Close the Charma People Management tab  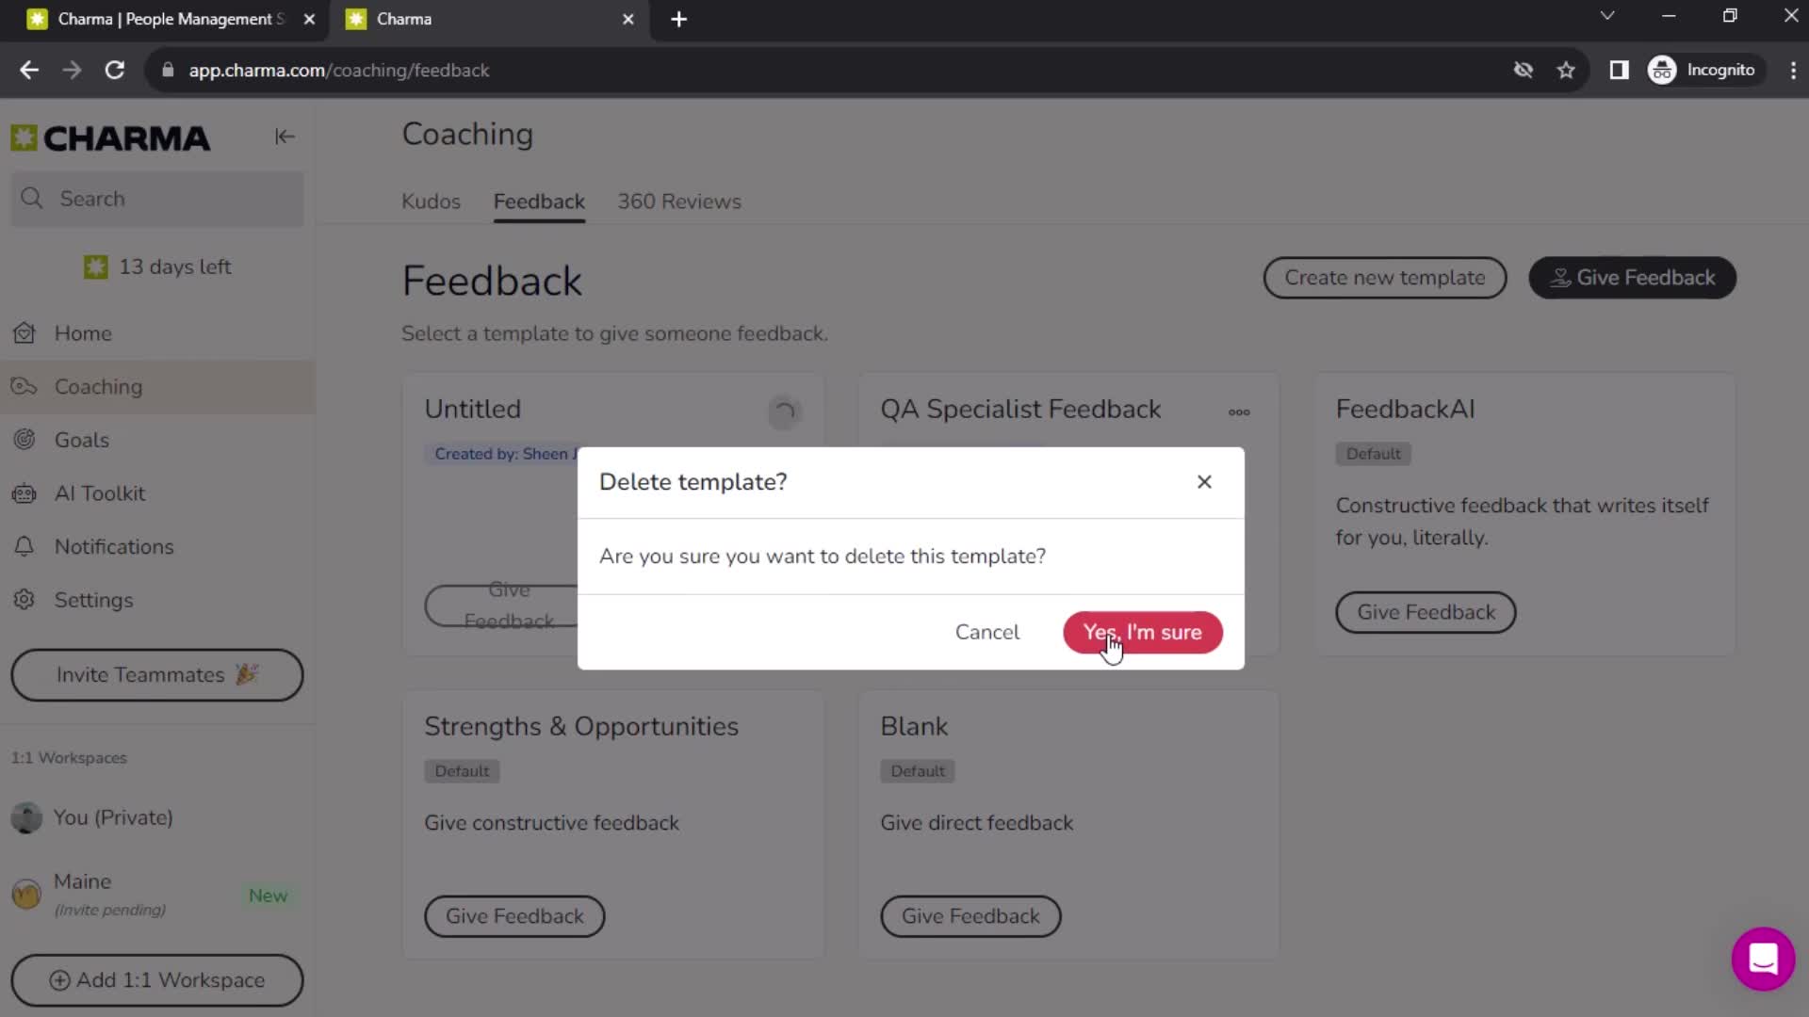point(309,20)
